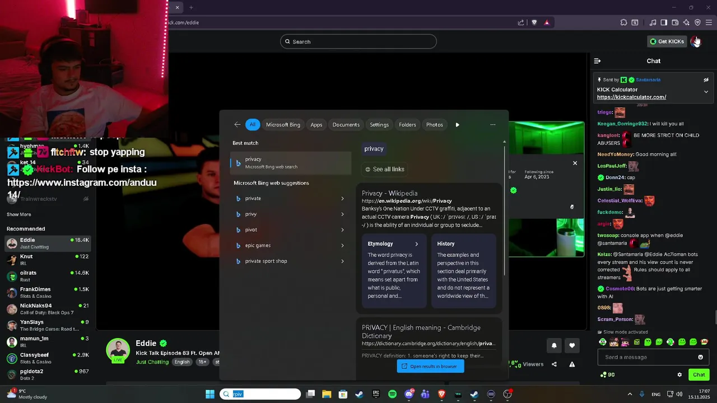Screen dimensions: 717x403
Task: Open File Explorer from taskbar
Action: [327, 394]
